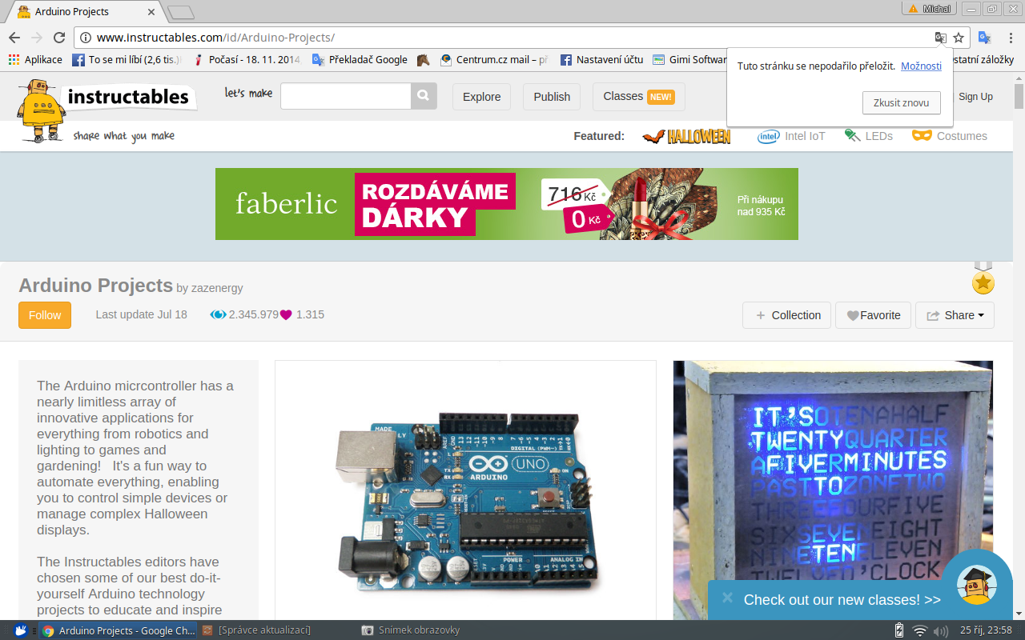Follow the author zazenergy
The image size is (1025, 640).
(x=45, y=315)
